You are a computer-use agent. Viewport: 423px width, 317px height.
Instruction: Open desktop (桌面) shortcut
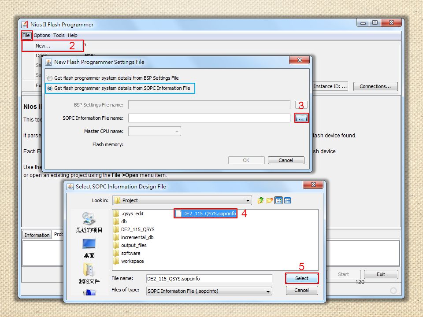click(x=89, y=248)
